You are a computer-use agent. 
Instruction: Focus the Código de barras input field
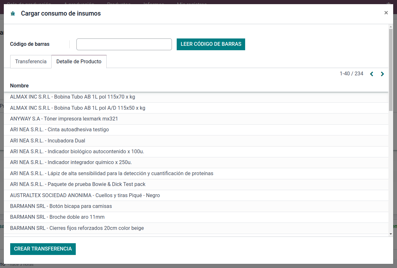pos(124,45)
